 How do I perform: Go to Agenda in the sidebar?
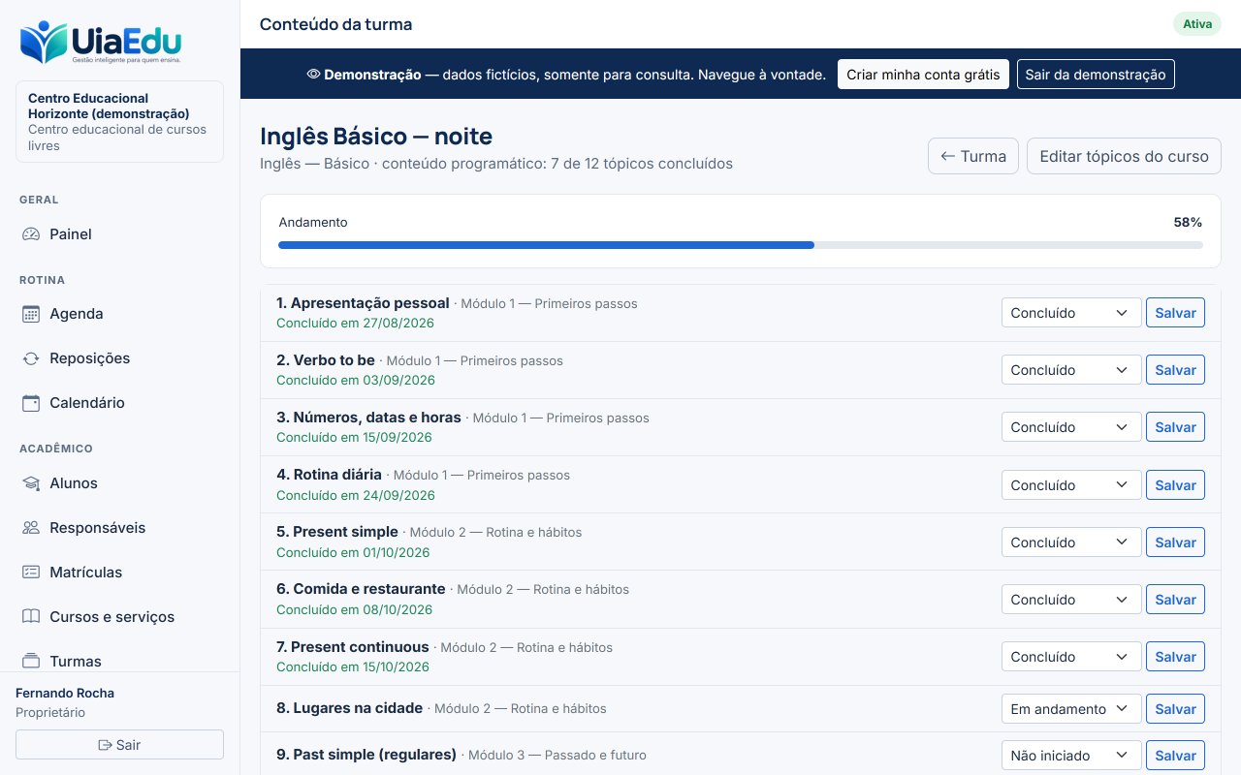point(120,314)
